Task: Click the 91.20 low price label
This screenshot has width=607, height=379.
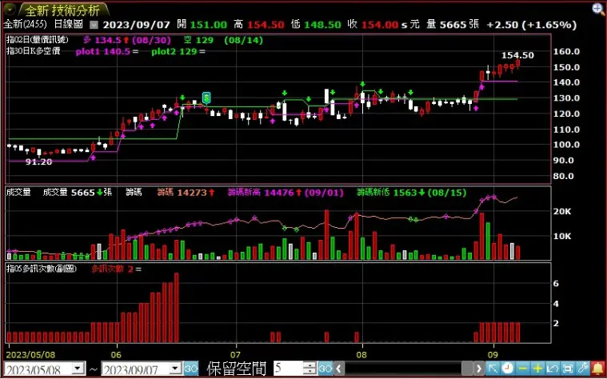Action: coord(38,162)
